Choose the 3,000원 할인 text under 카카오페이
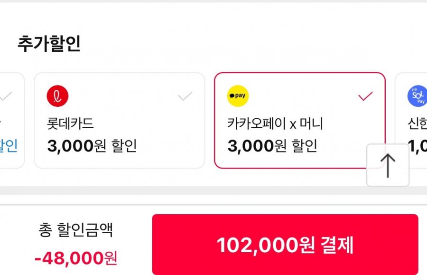This screenshot has height=275, width=427. coord(272,146)
